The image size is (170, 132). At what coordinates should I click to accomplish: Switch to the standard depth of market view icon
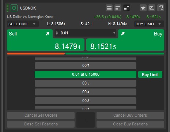pos(109,8)
